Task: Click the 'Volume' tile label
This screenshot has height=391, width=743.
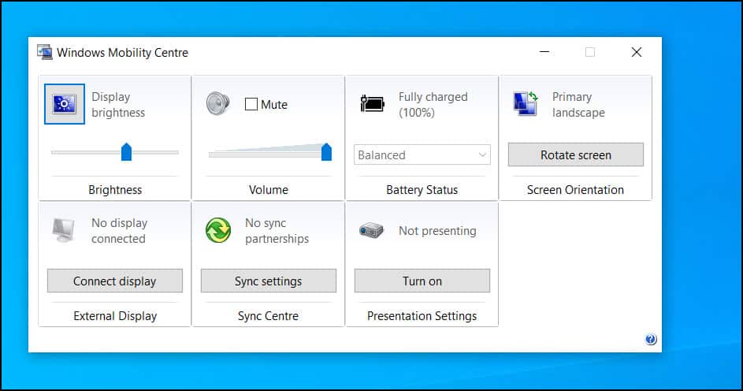Action: tap(269, 190)
